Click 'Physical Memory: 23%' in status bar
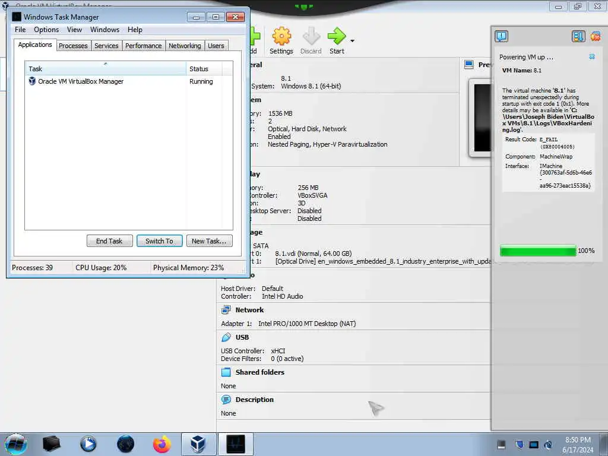 pos(188,268)
